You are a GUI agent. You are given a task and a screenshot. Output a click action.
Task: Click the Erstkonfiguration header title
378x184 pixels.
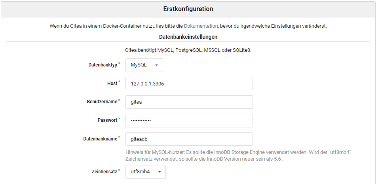(x=188, y=9)
